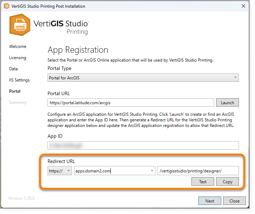
Task: Go to the Licensing step
Action: pyautogui.click(x=17, y=58)
